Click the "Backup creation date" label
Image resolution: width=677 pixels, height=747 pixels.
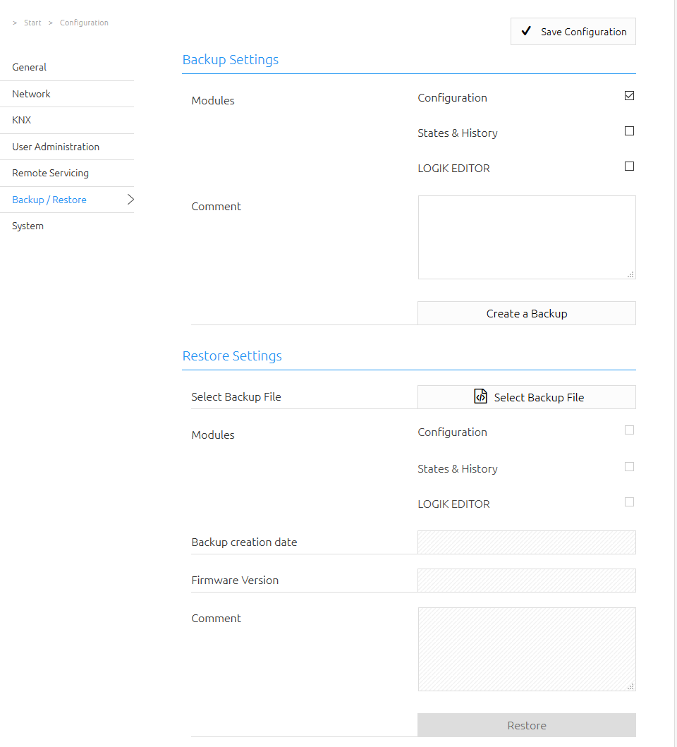245,542
